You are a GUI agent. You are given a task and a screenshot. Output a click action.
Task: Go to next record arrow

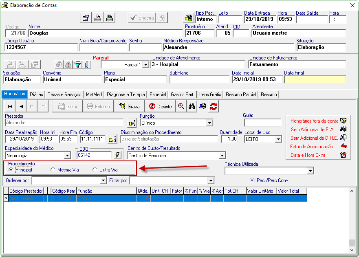point(32,106)
